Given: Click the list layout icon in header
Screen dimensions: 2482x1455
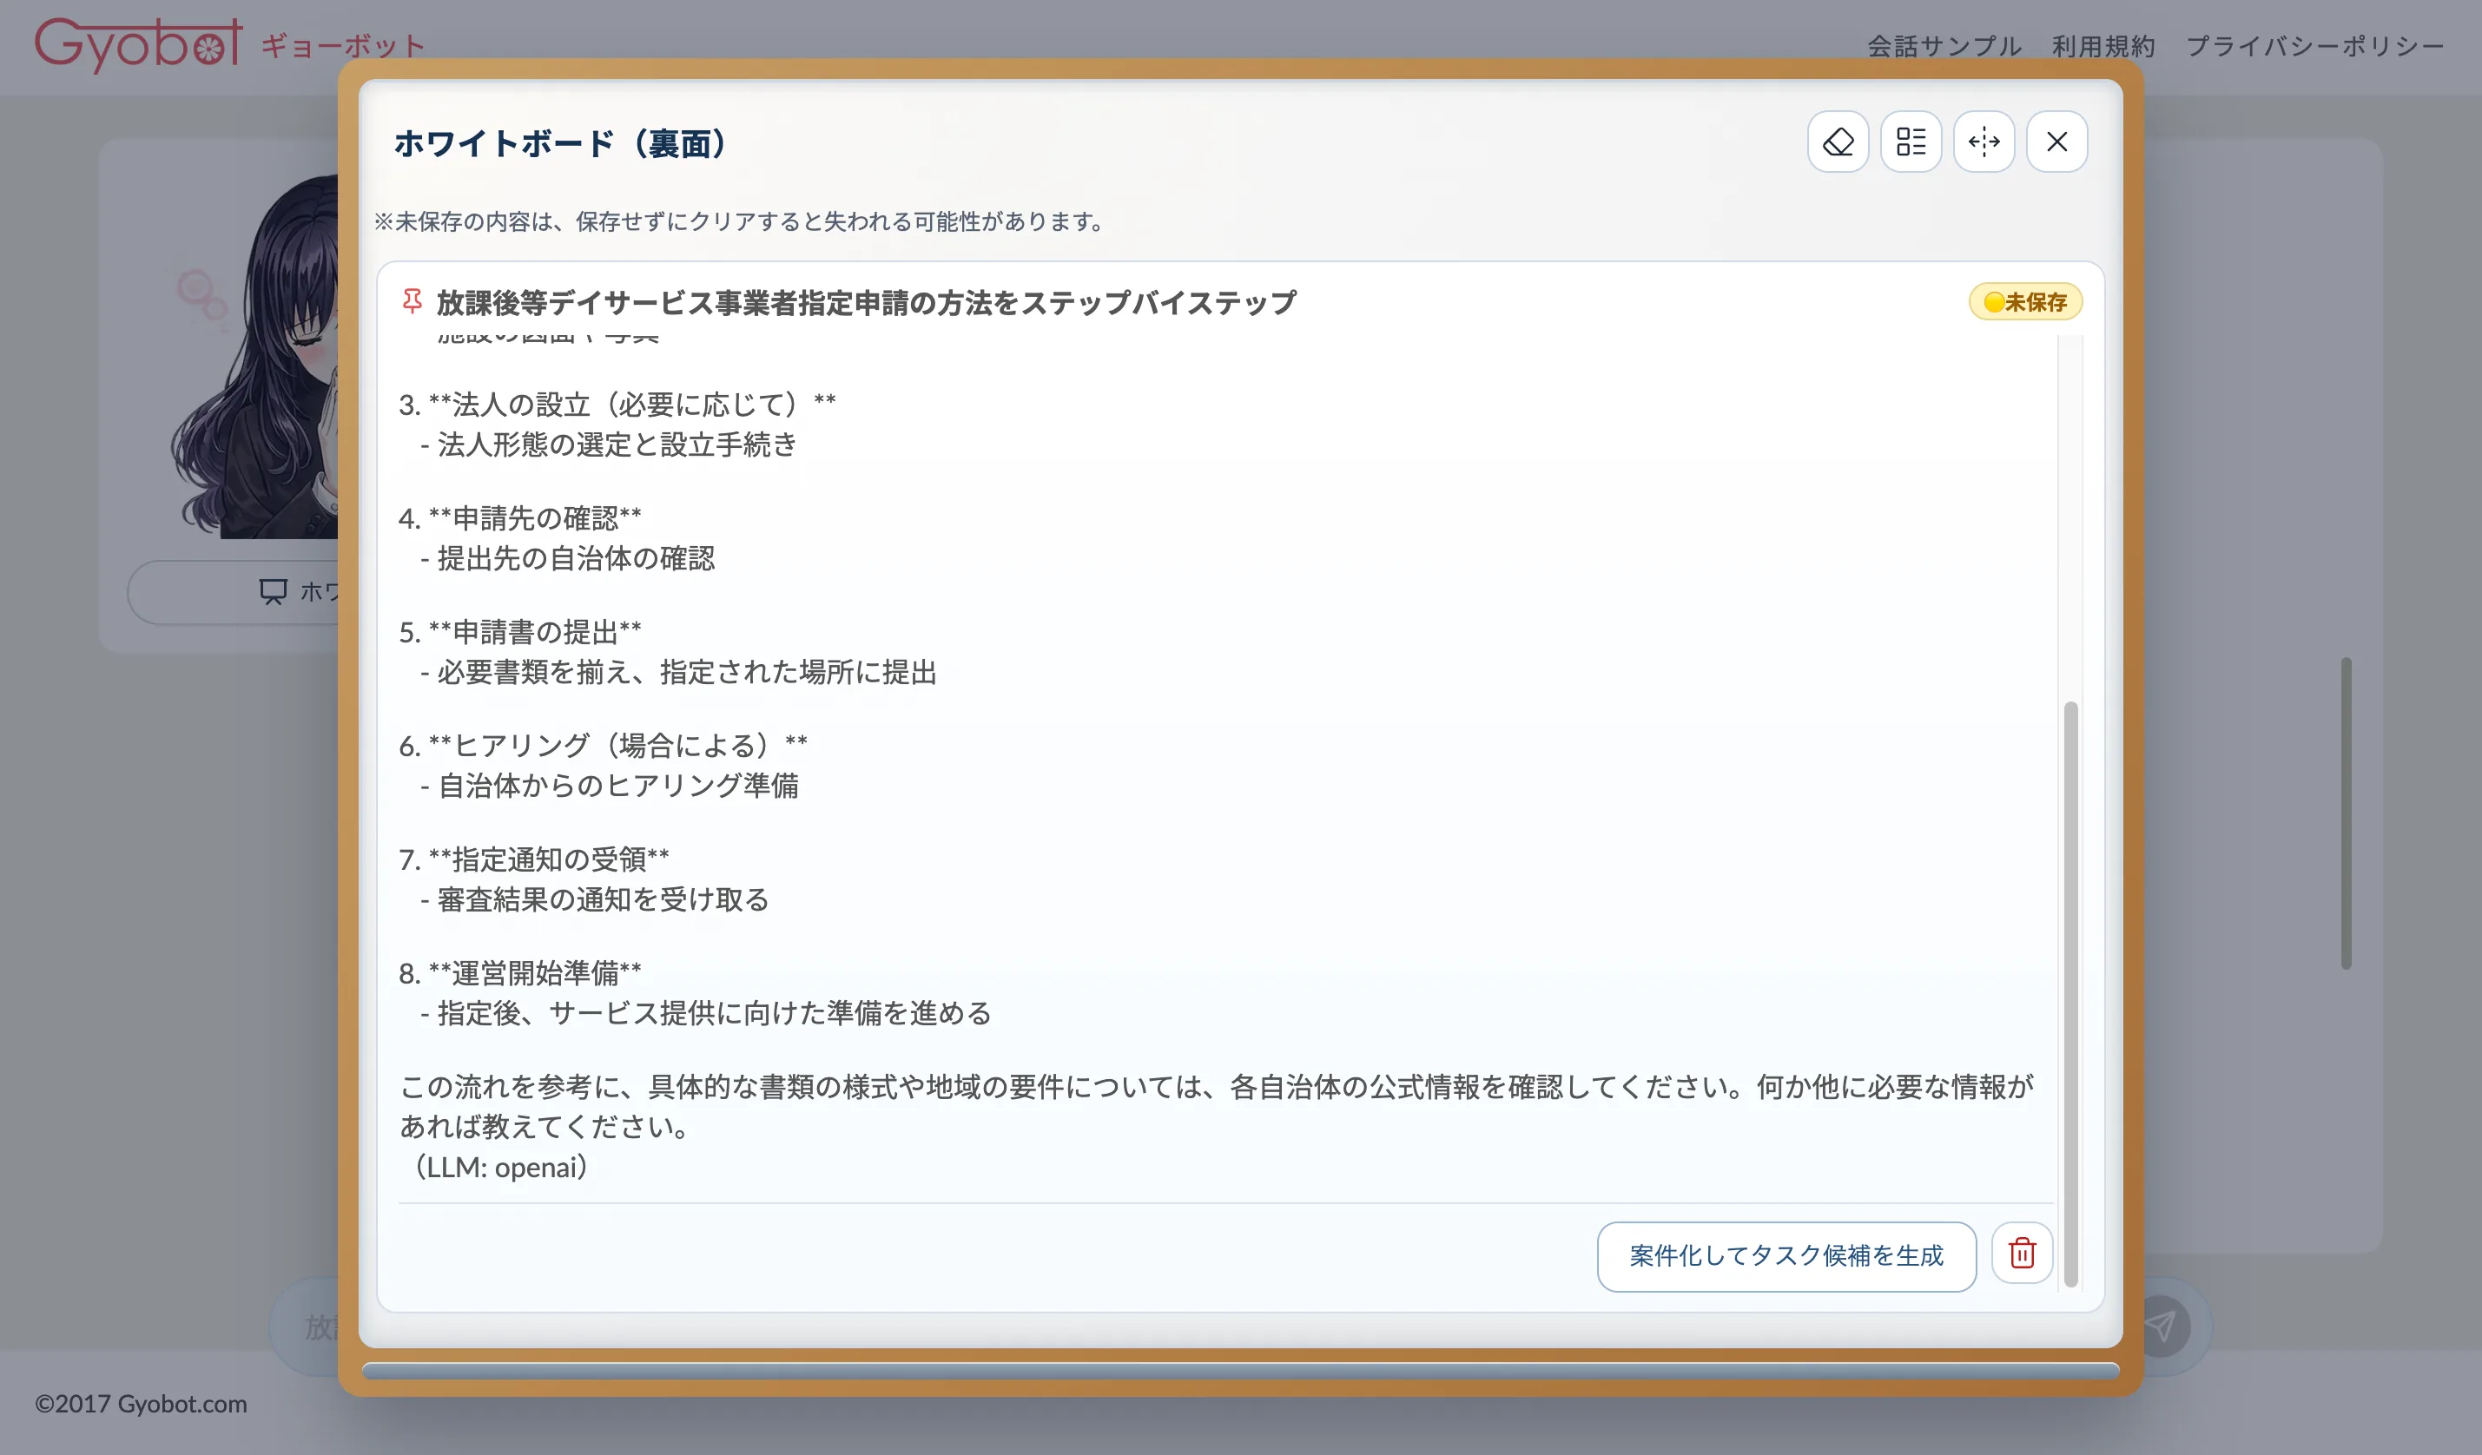Looking at the screenshot, I should pos(1911,142).
